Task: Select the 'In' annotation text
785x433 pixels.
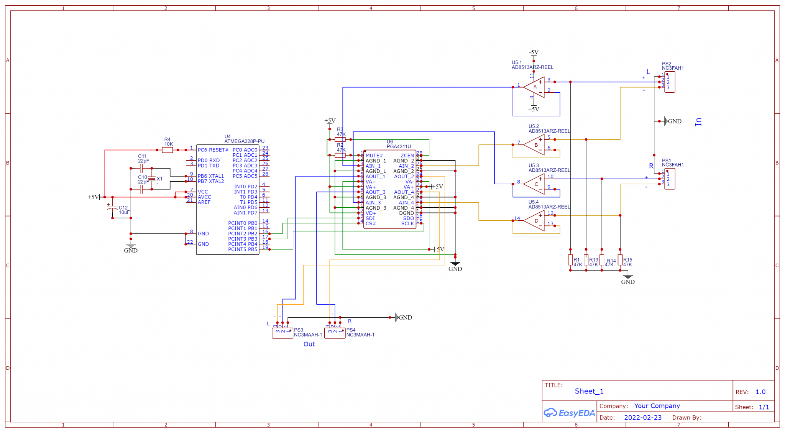Action: [698, 122]
